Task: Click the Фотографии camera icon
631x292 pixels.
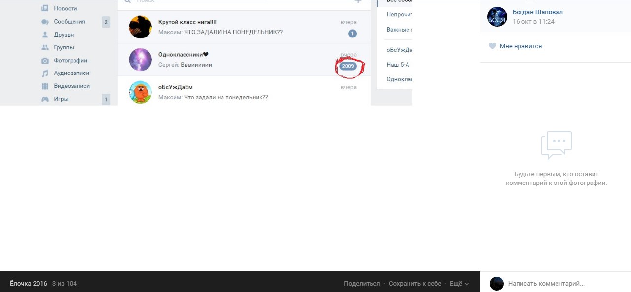Action: [45, 60]
